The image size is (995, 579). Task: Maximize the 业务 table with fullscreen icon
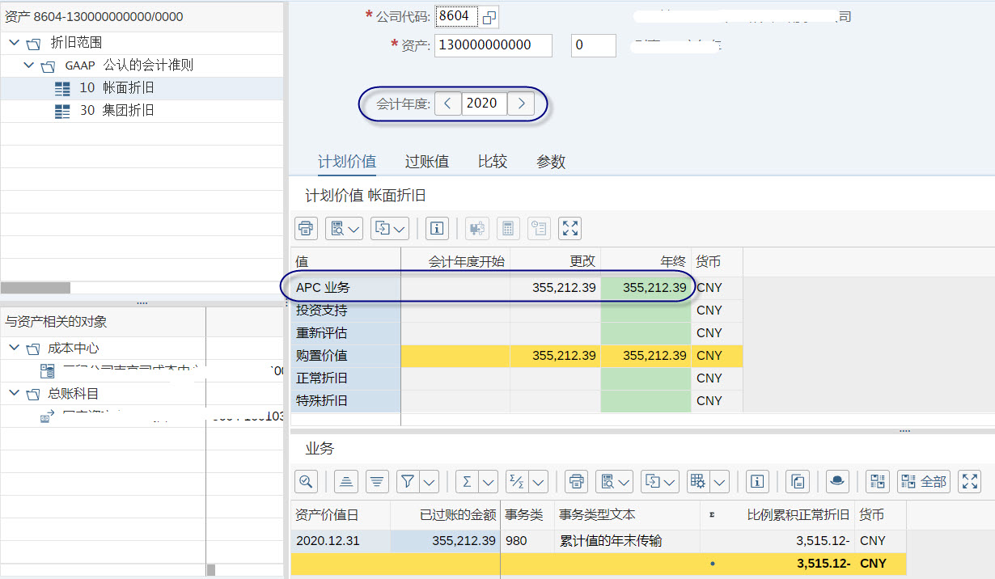click(x=969, y=482)
